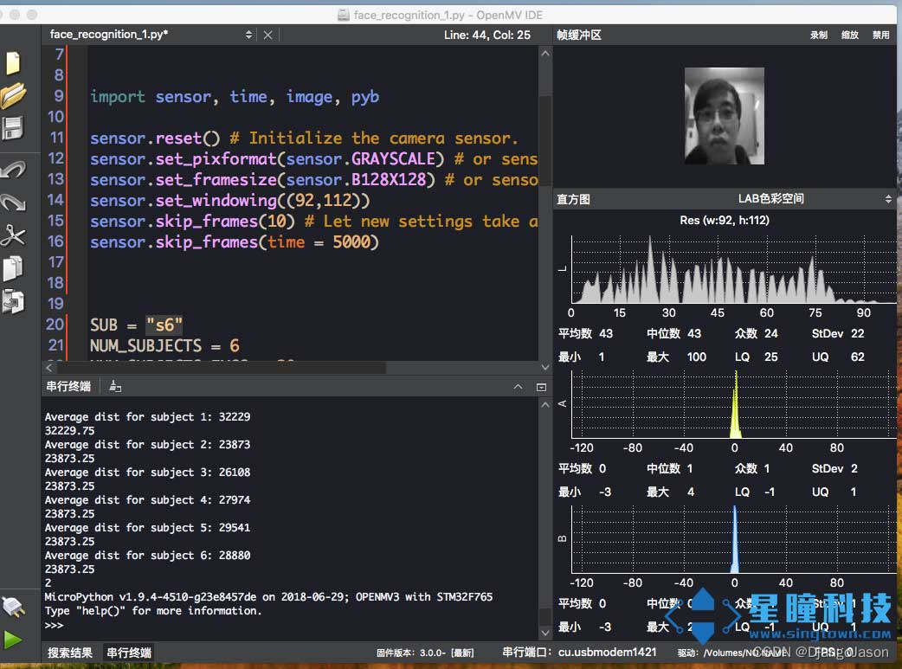The image size is (902, 669).
Task: Open the face_recognition_1.py file selector dropdown
Action: point(248,35)
